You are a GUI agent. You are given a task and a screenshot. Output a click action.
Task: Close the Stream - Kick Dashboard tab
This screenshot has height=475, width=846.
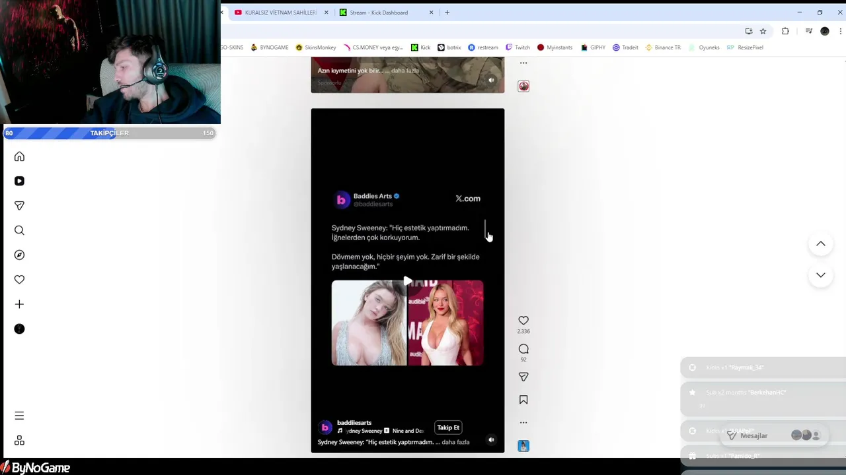click(x=432, y=13)
